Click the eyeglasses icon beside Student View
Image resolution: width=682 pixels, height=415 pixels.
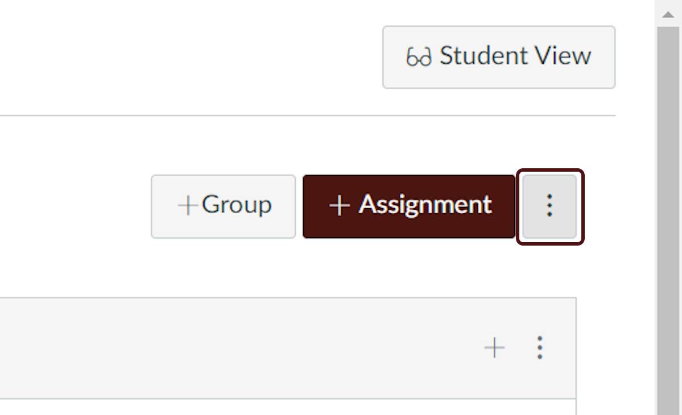(419, 57)
